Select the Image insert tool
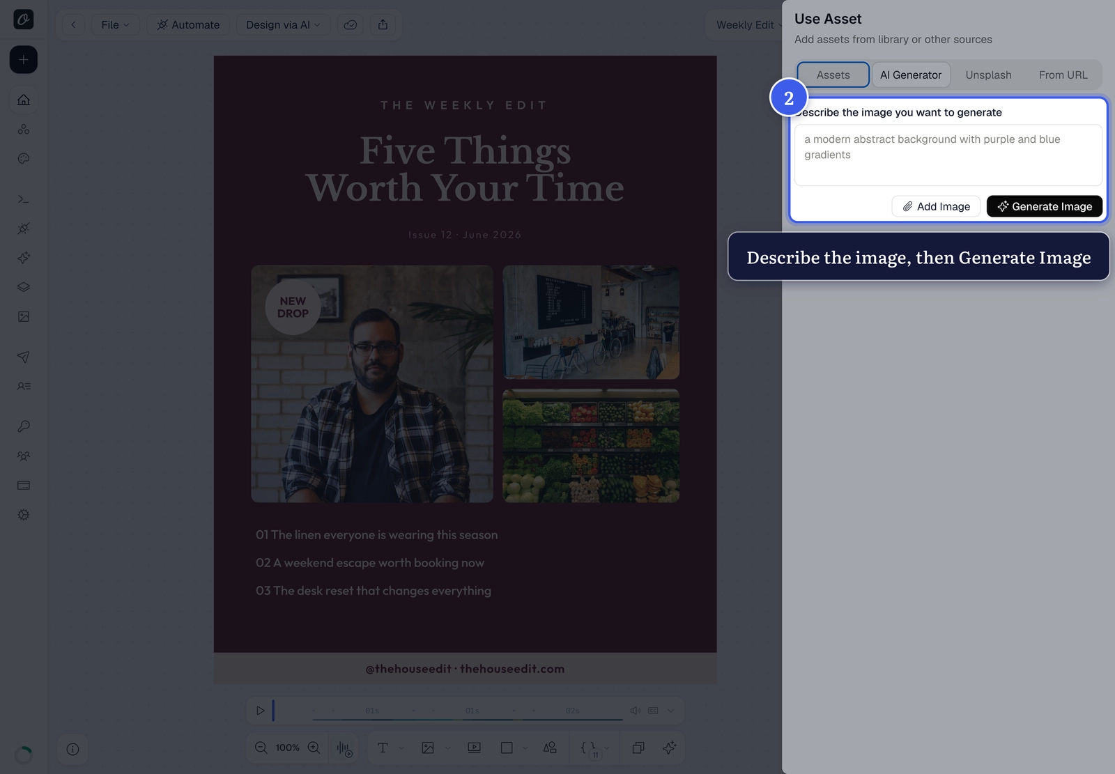The width and height of the screenshot is (1115, 774). 428,748
